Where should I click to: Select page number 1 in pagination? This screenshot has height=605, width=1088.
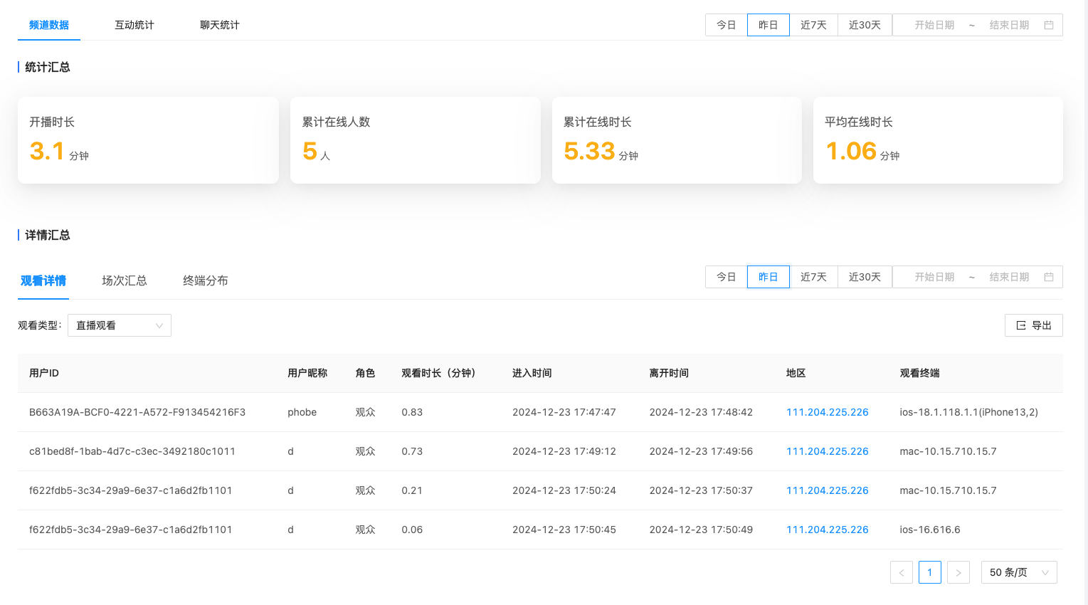click(930, 572)
